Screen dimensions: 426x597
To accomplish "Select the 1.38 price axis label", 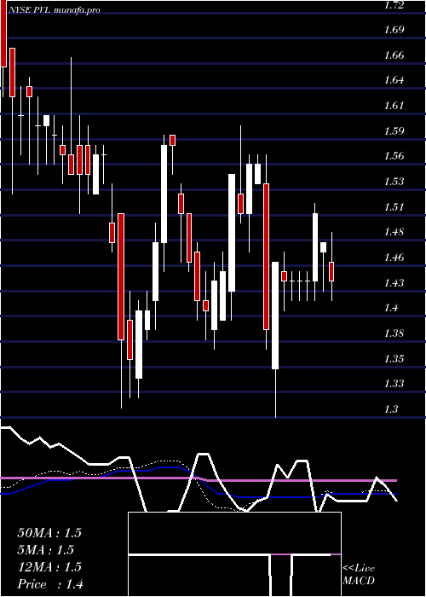I will point(394,333).
